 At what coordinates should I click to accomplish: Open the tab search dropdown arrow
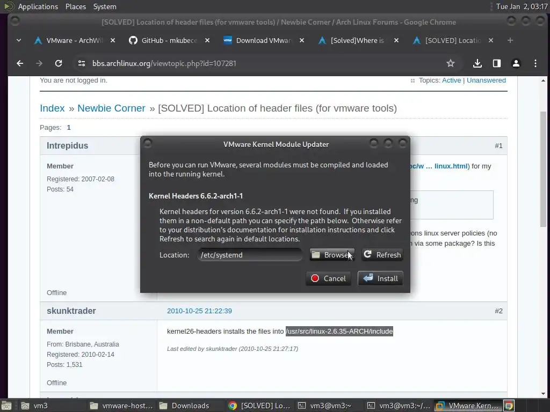[19, 41]
